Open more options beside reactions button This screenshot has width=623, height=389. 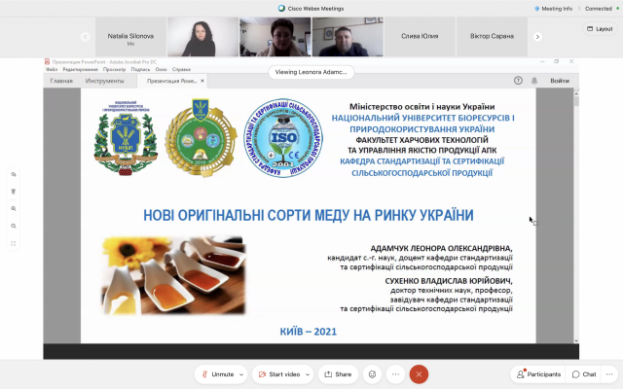coord(395,374)
